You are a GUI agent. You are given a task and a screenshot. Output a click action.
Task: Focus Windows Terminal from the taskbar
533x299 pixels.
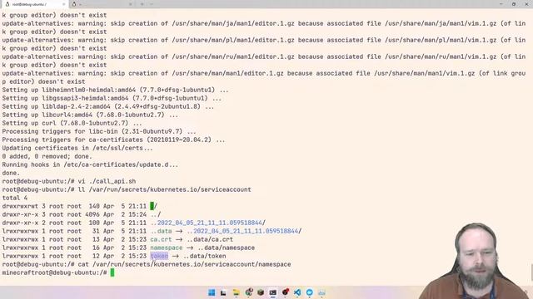[273, 292]
